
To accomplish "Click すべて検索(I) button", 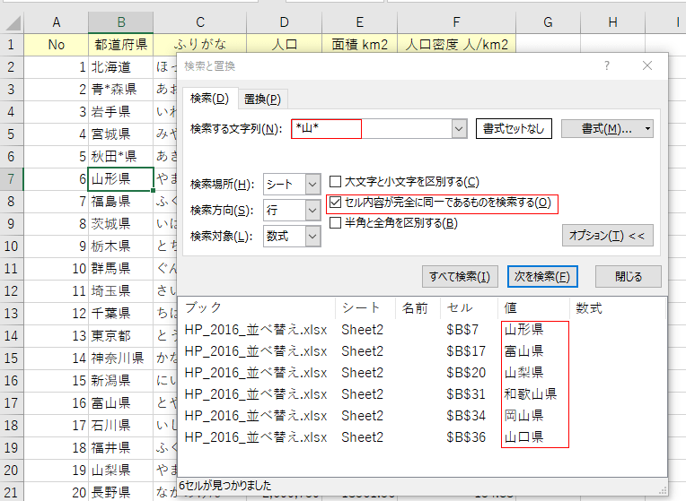I will pos(460,276).
